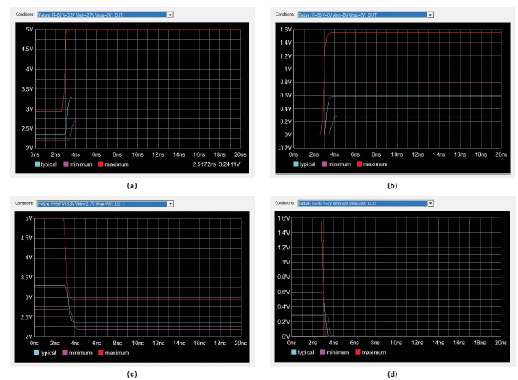Expand Conditions dropdown arrow in plot (d)
Viewport: 518px width, 380px height.
pos(430,203)
